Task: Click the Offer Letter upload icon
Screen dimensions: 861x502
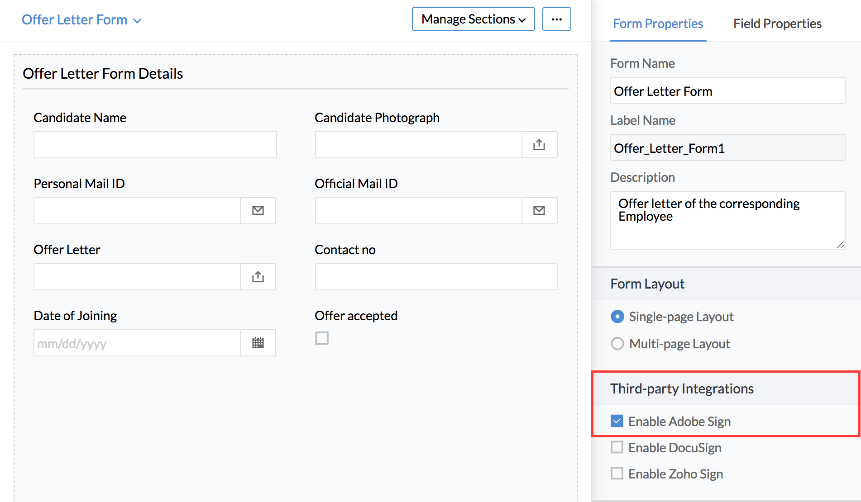Action: tap(258, 277)
